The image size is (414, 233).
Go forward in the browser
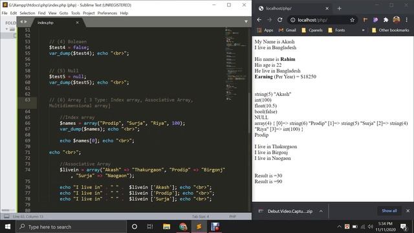(269, 20)
